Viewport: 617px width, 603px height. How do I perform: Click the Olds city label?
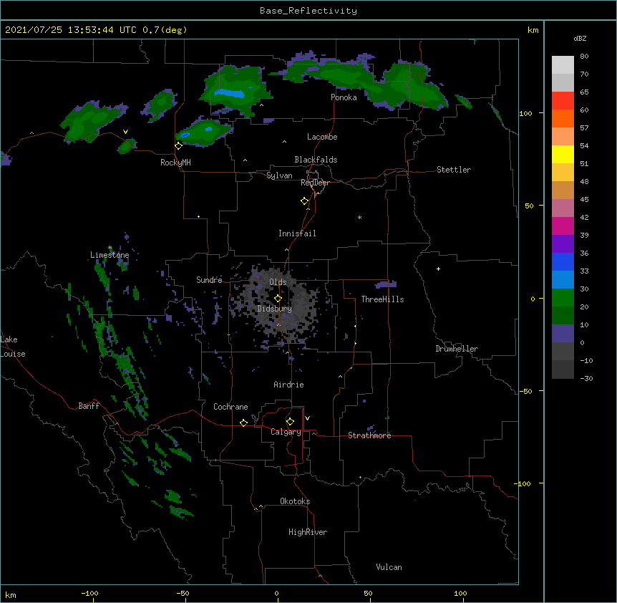pyautogui.click(x=278, y=282)
